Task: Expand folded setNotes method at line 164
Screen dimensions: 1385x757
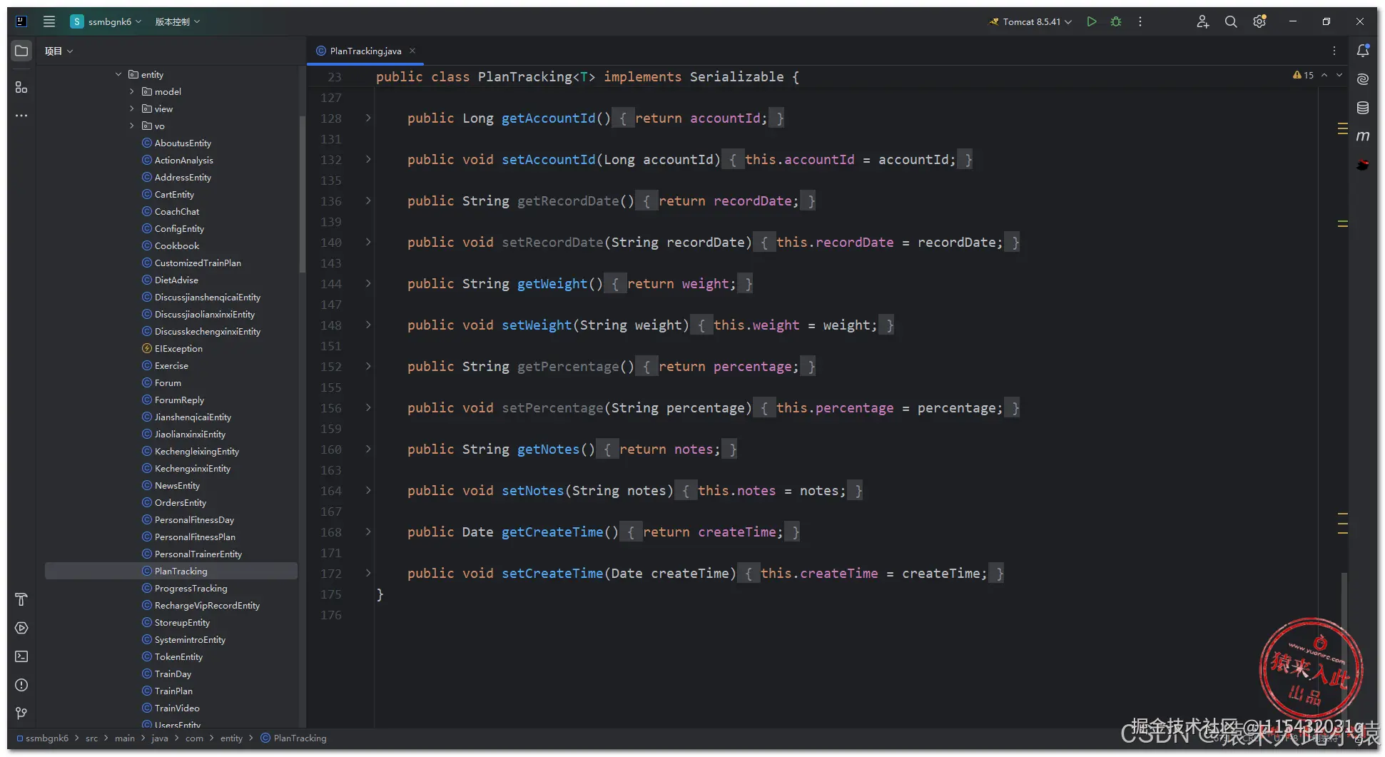Action: click(368, 490)
